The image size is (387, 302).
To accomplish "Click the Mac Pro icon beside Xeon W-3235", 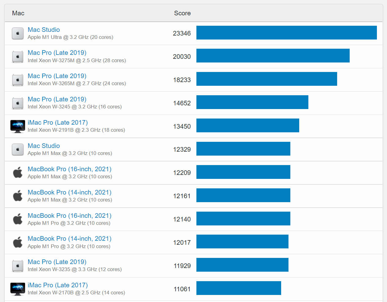I will pyautogui.click(x=18, y=266).
